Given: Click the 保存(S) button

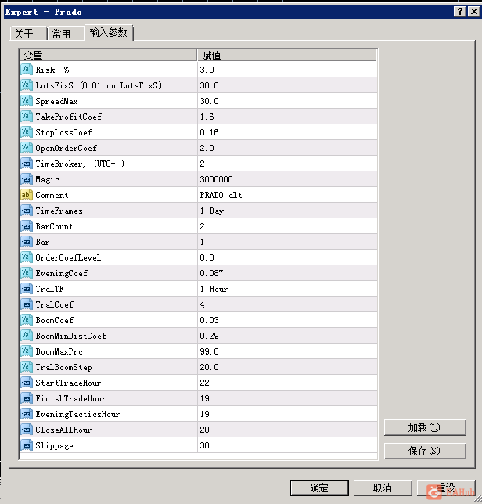Looking at the screenshot, I should (424, 451).
